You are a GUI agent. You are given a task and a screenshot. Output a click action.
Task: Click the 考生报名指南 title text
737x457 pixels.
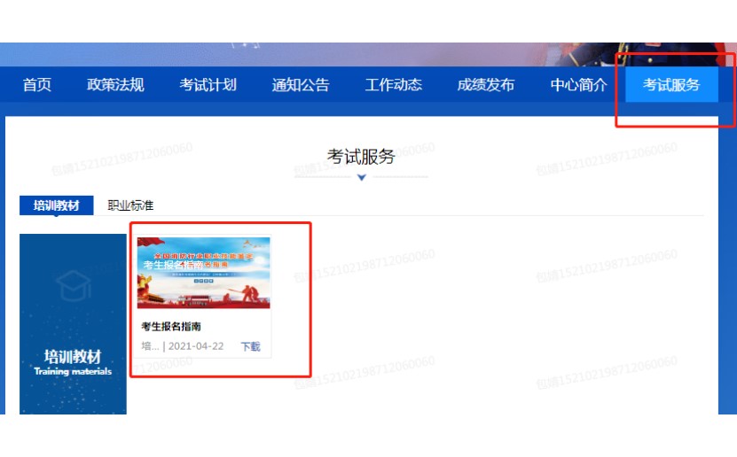[x=171, y=326]
